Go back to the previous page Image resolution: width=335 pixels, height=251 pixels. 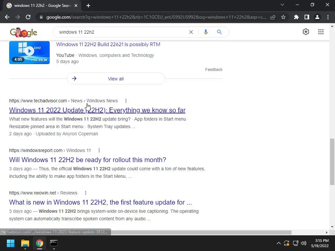[x=7, y=17]
